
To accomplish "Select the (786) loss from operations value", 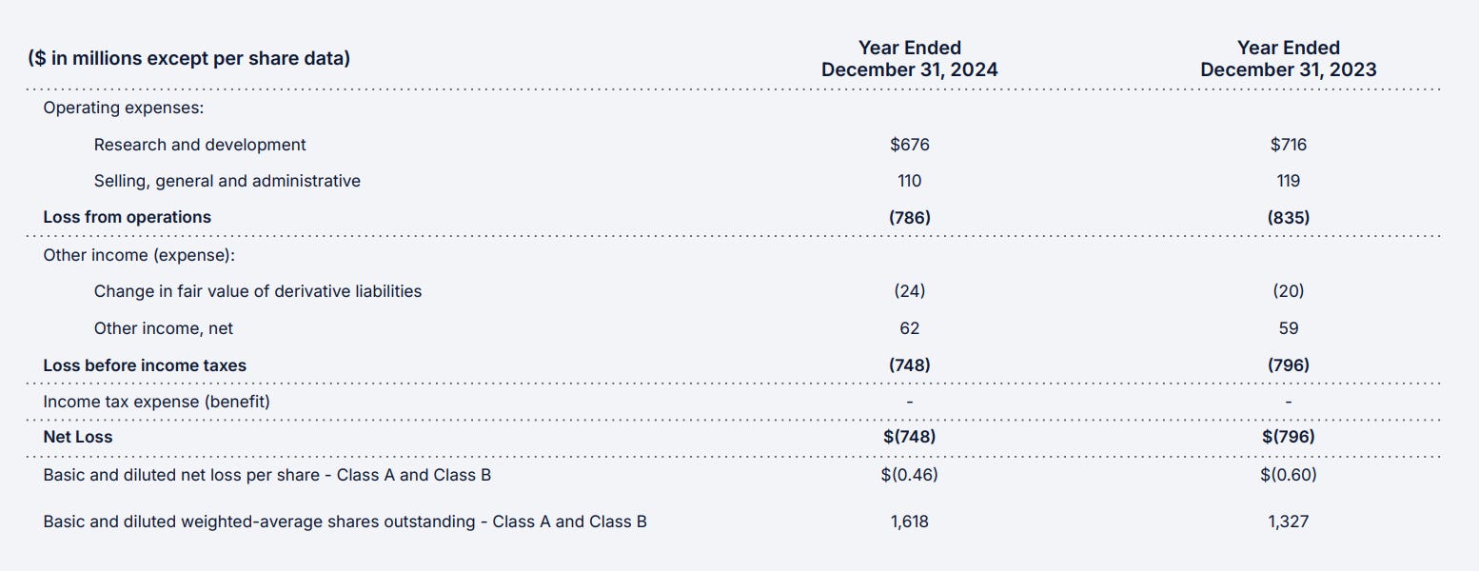I will (x=909, y=217).
